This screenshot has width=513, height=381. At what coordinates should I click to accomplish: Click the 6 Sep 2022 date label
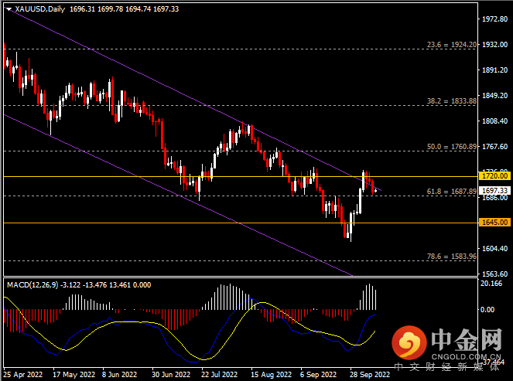point(318,375)
